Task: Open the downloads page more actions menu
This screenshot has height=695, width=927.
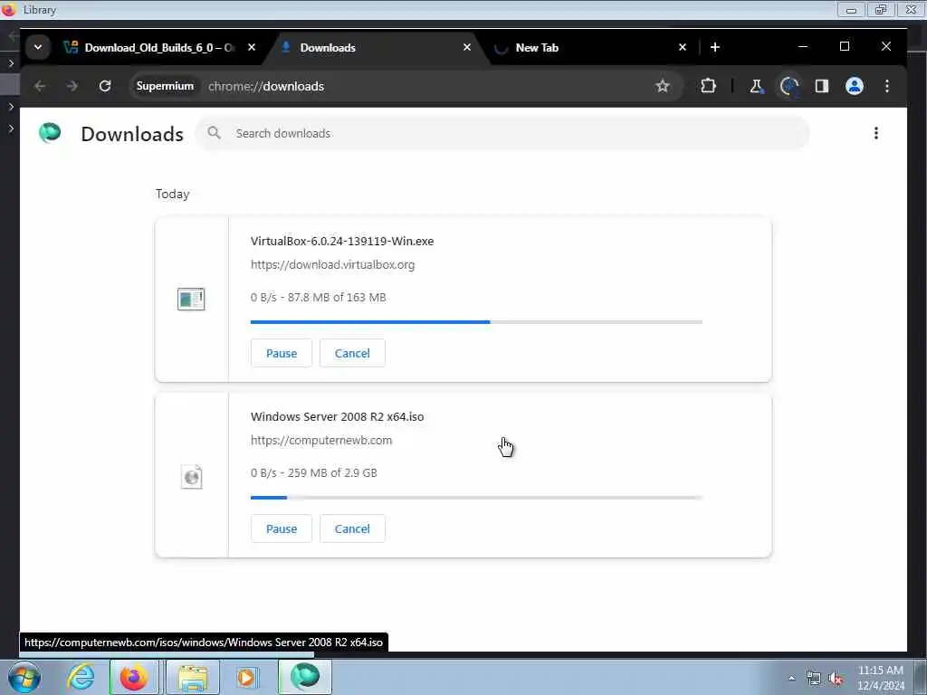Action: click(876, 134)
